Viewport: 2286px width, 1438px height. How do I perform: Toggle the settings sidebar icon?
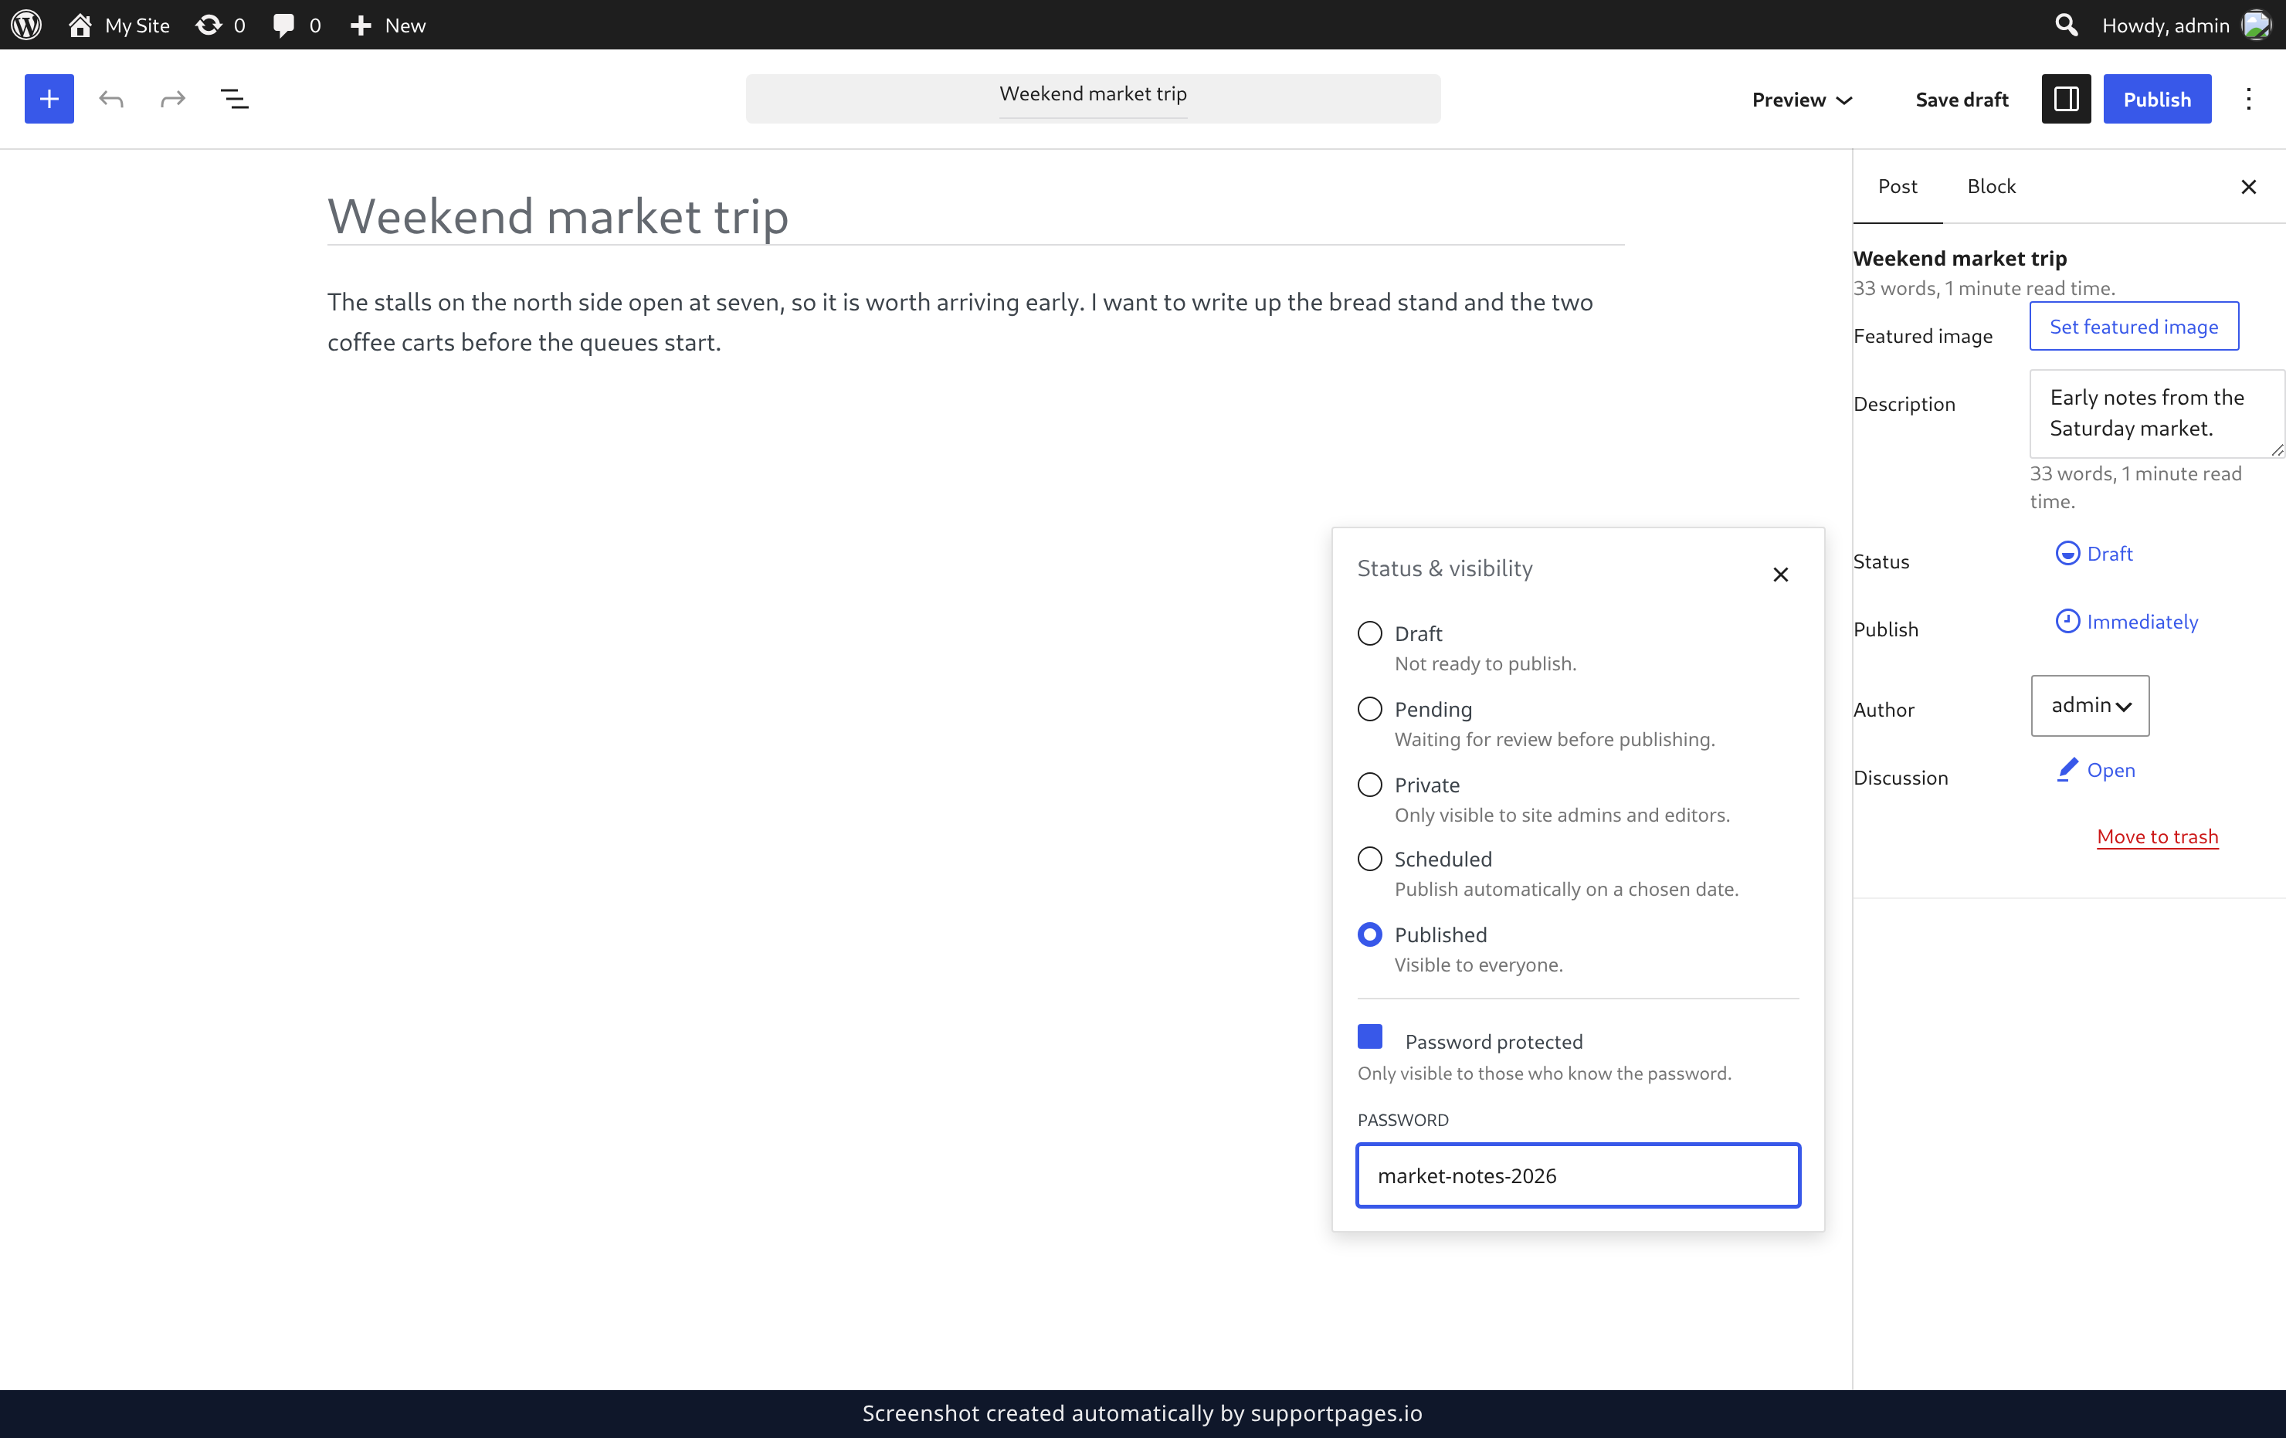(2066, 99)
